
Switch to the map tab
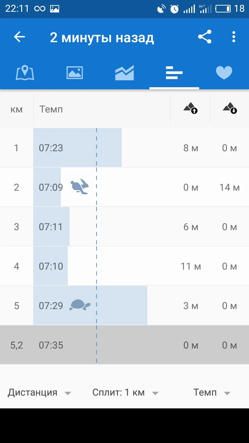coord(25,73)
